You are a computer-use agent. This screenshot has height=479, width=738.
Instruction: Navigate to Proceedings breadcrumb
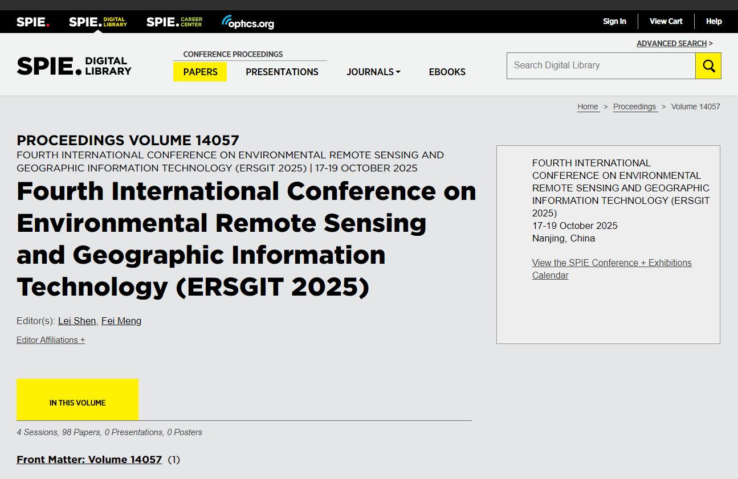[x=634, y=107]
